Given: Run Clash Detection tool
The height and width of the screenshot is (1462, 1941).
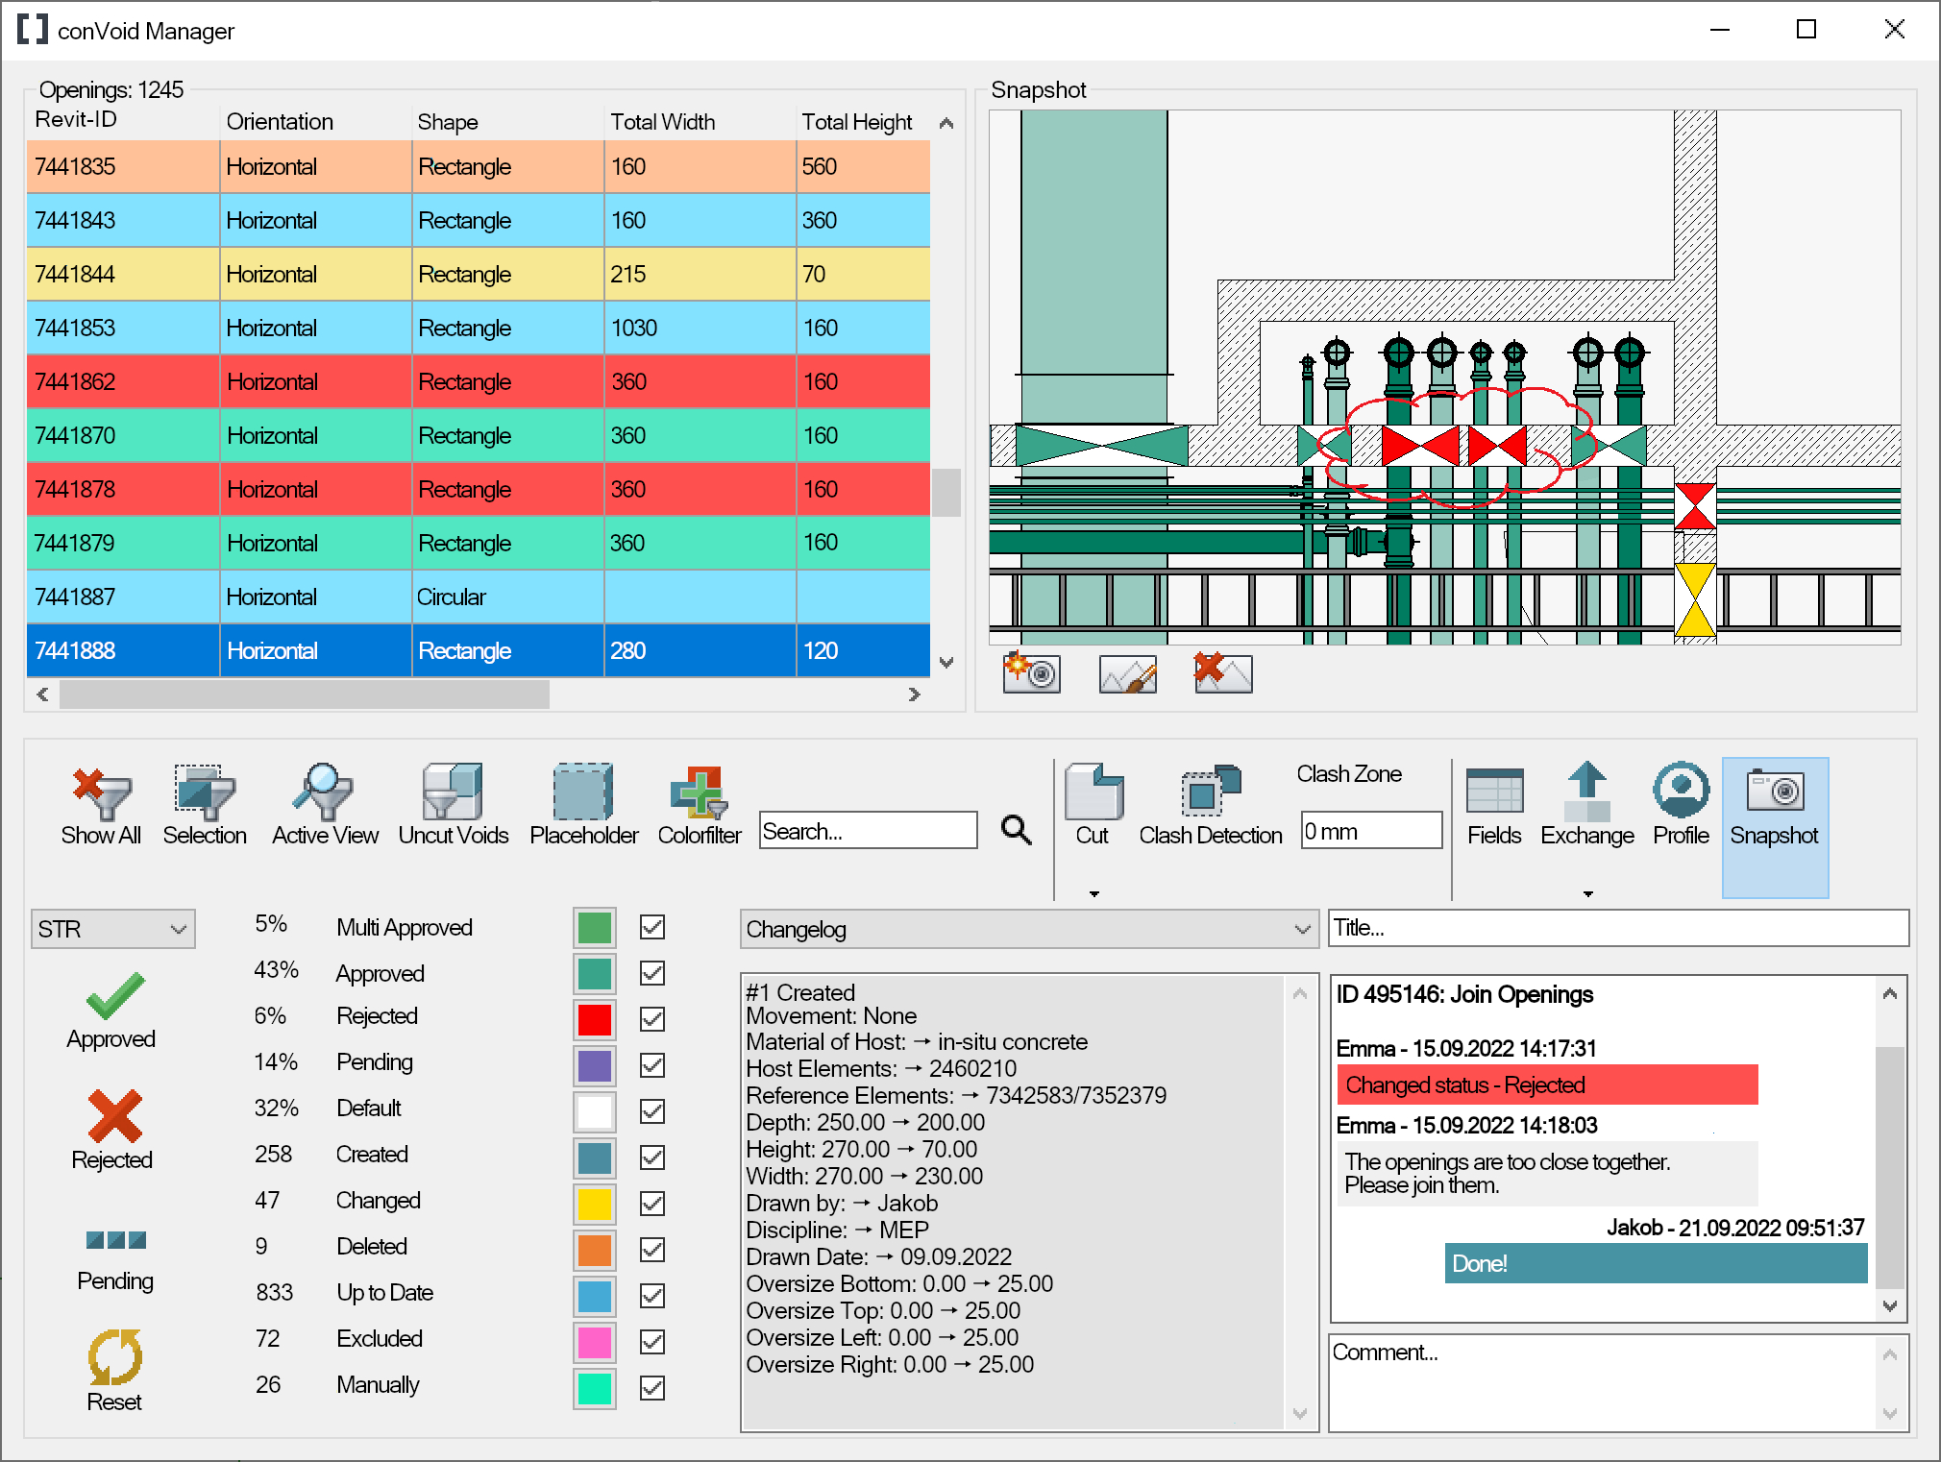Looking at the screenshot, I should click(x=1210, y=792).
